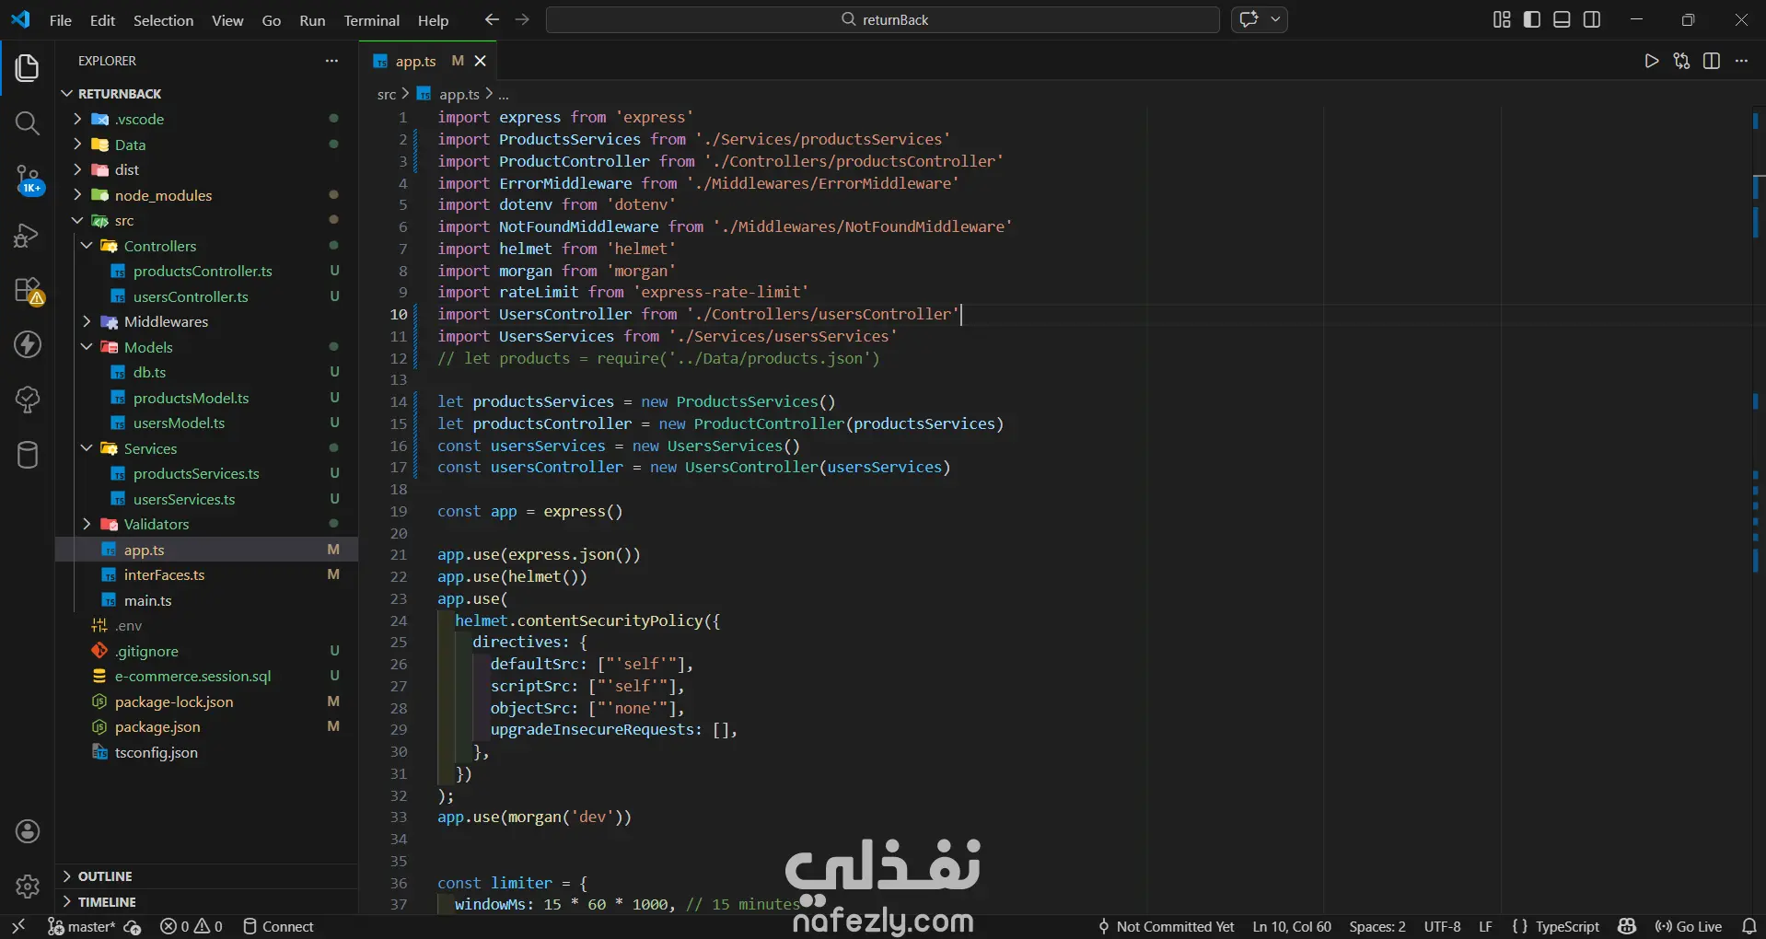
Task: Expand the .vscode folder
Action: (x=77, y=119)
